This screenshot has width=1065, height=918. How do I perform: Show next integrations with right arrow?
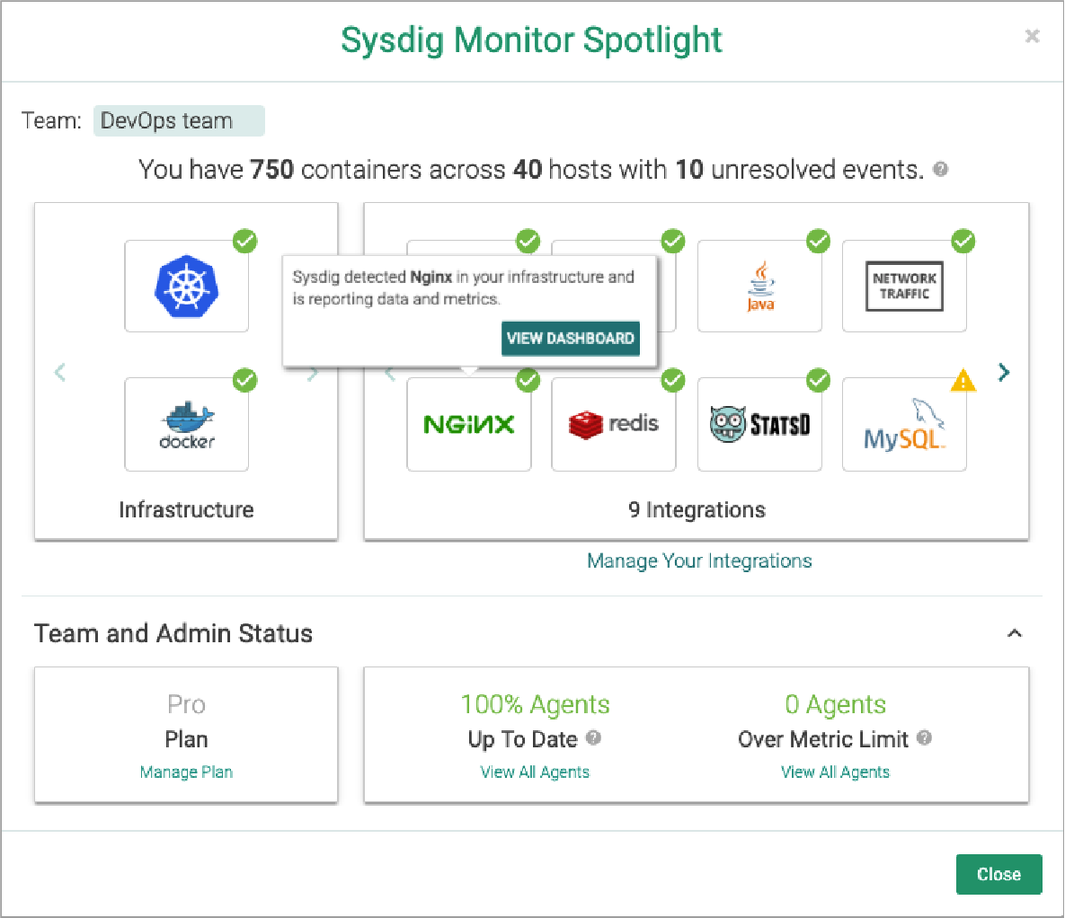click(1004, 372)
